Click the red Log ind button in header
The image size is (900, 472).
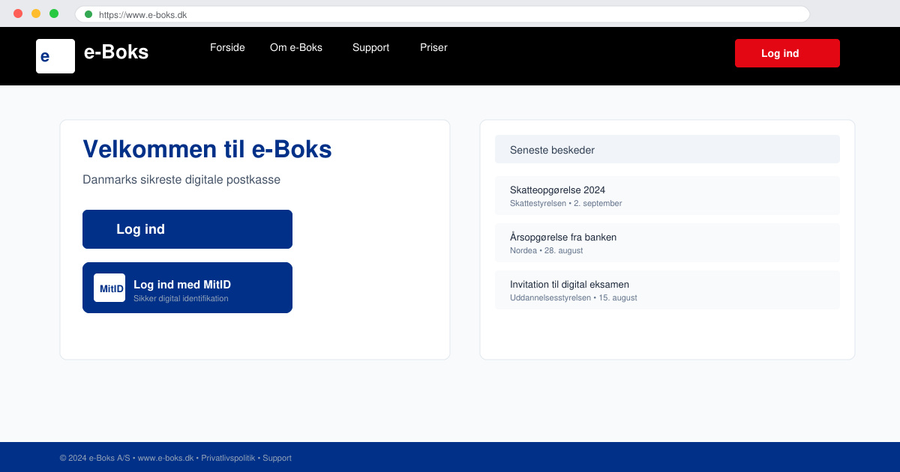787,53
